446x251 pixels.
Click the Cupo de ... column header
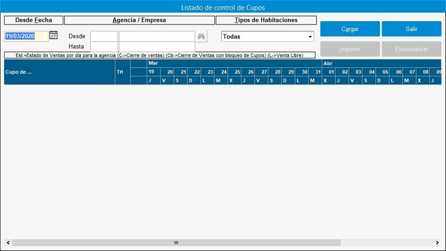(x=59, y=72)
